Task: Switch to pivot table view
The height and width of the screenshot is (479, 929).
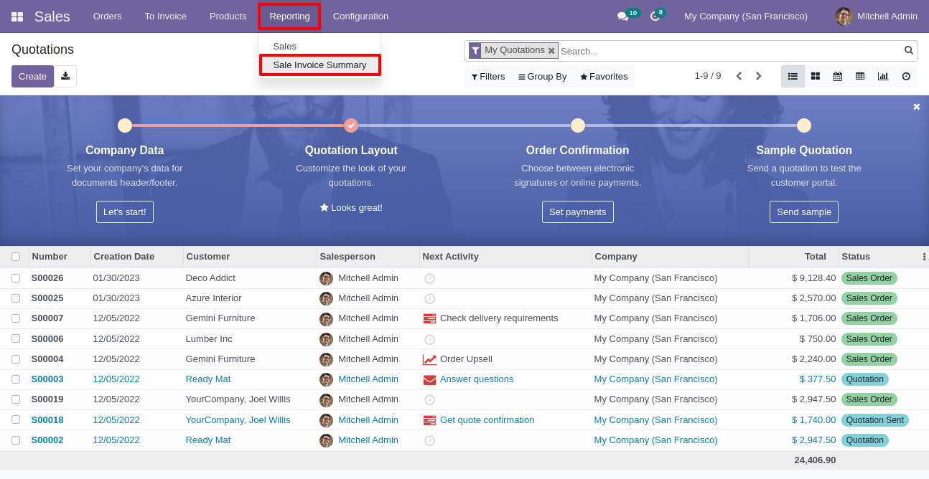Action: (860, 76)
